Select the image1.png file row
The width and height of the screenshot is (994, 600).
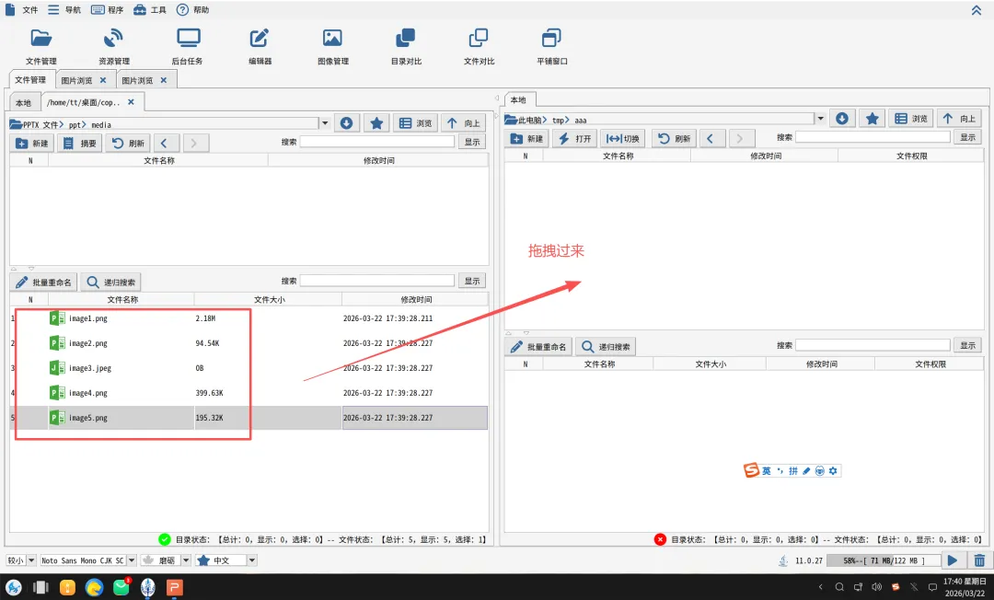(248, 318)
